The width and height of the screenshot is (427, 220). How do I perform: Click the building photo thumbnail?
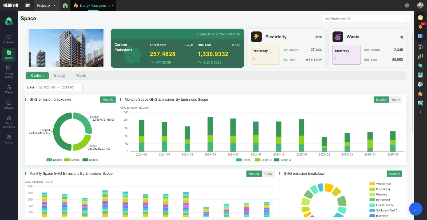pyautogui.click(x=66, y=48)
